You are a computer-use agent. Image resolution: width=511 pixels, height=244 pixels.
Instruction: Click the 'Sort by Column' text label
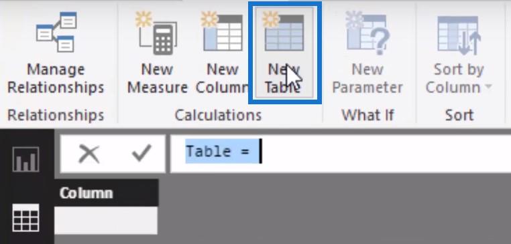455,78
